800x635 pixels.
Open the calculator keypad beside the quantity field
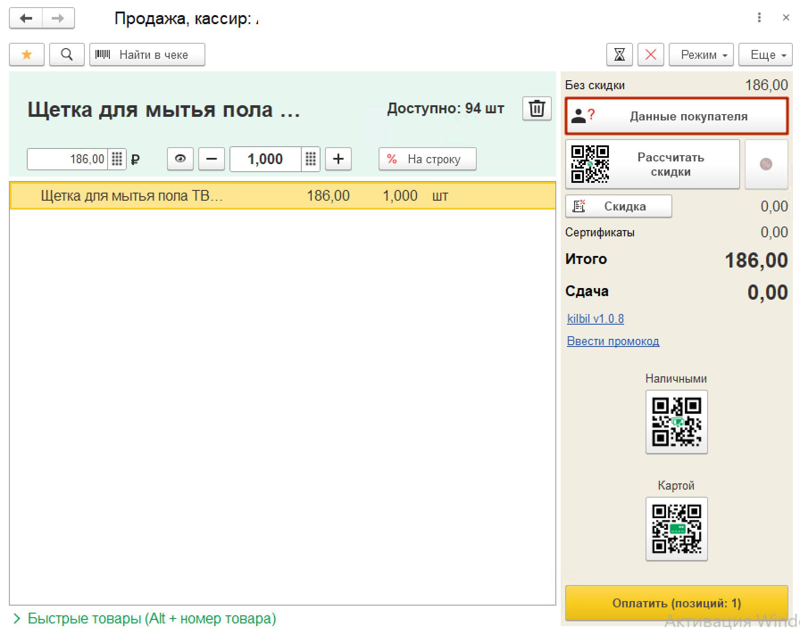point(311,159)
